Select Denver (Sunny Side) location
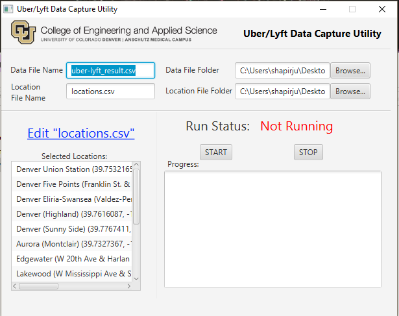Screen dimensions: 399x316 (x=72, y=229)
